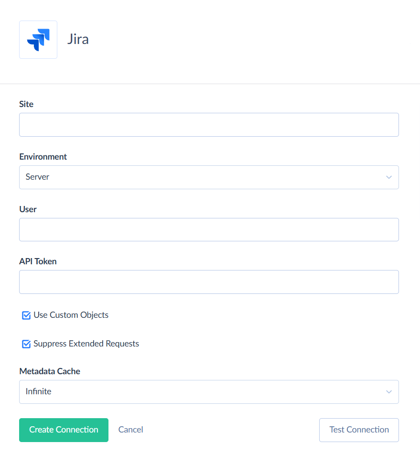The image size is (420, 465).
Task: Click the Jira connector title text
Action: pos(78,39)
